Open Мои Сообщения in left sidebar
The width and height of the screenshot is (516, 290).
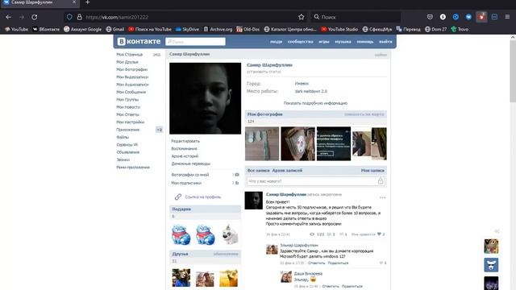pos(131,92)
